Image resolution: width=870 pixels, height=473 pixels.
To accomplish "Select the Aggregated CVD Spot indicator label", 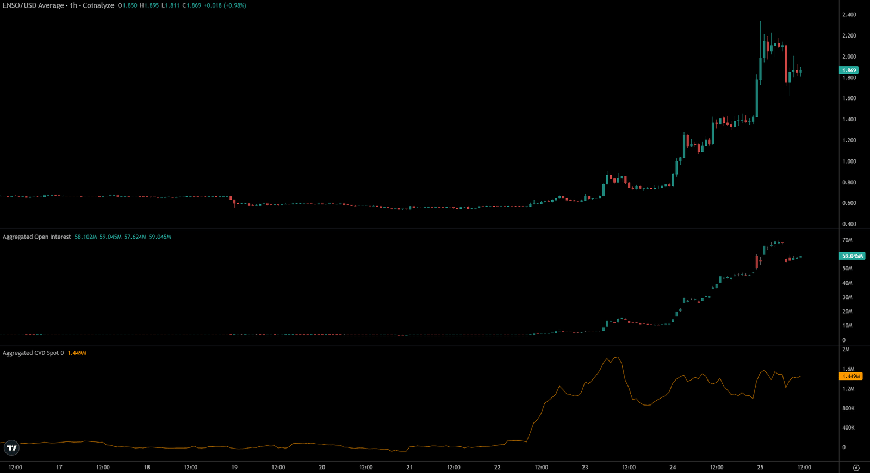I will pyautogui.click(x=33, y=353).
